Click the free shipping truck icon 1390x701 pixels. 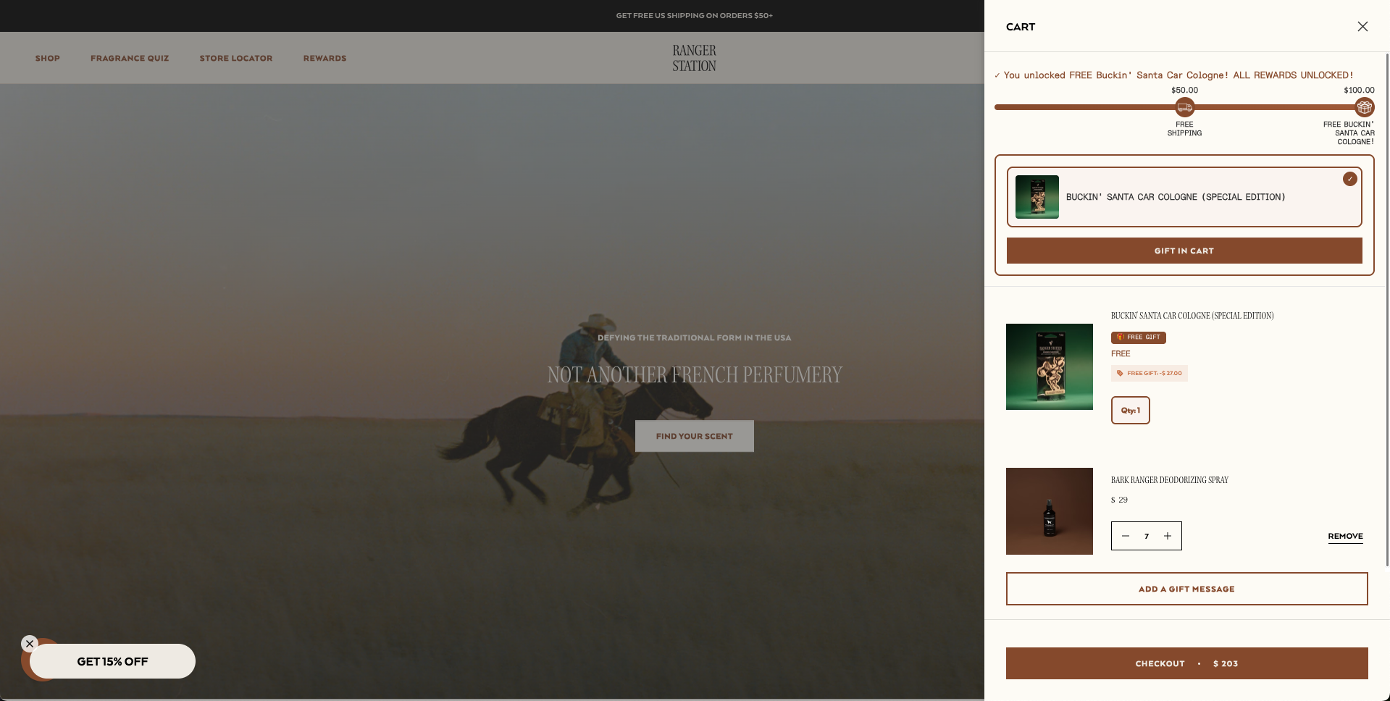pyautogui.click(x=1184, y=106)
